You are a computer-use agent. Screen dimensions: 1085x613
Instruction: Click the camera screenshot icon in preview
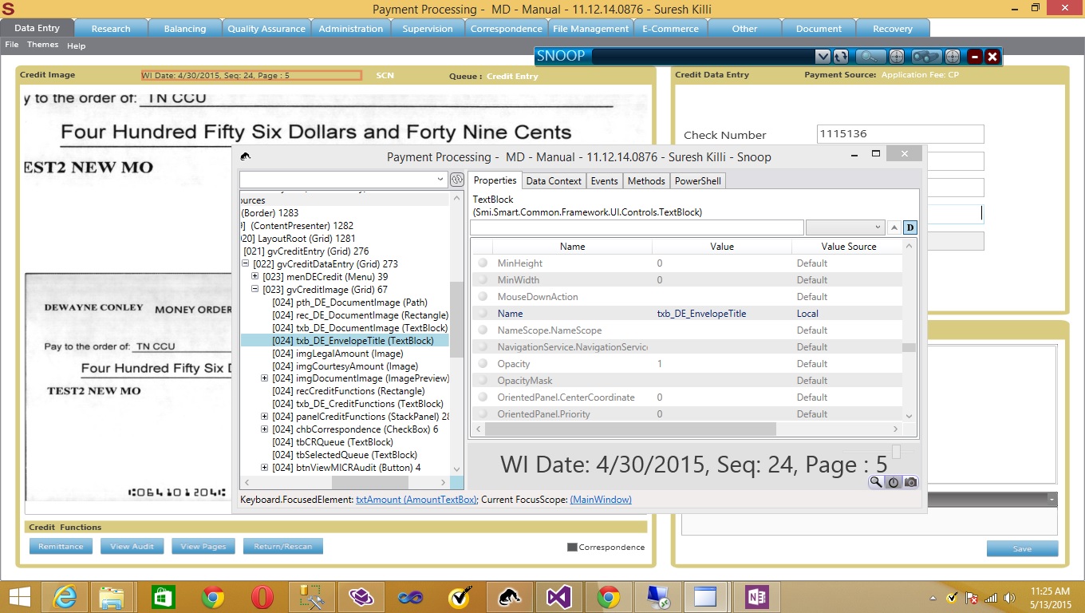[x=910, y=482]
